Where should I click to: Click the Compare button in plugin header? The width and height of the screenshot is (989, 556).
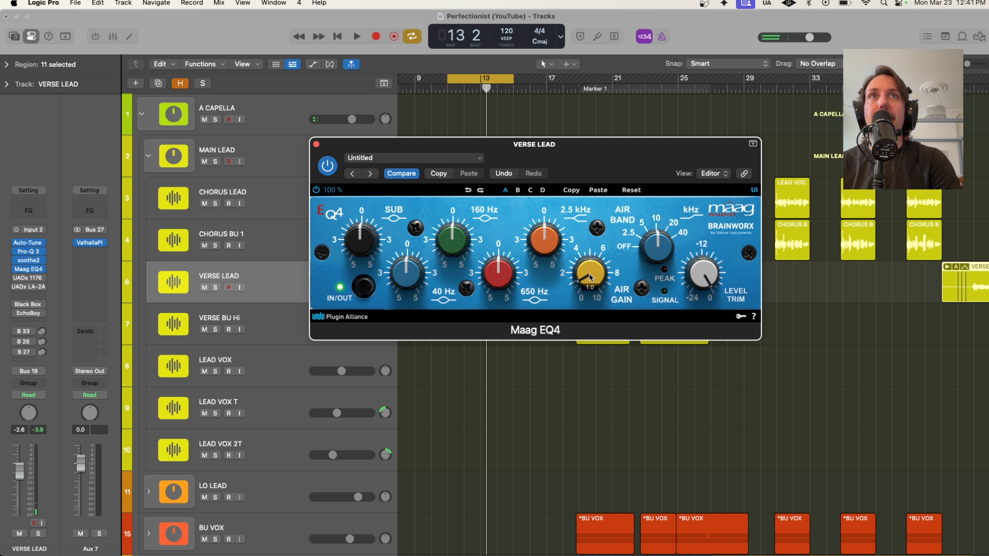coord(401,173)
